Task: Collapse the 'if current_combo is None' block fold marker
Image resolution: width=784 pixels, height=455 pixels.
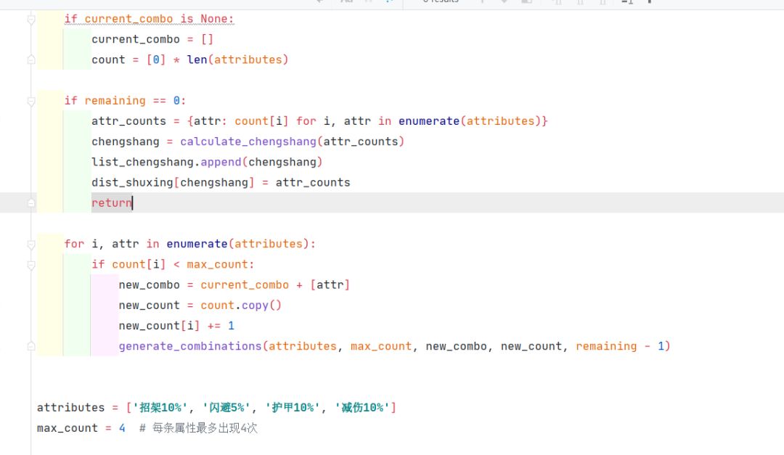Action: (31, 19)
